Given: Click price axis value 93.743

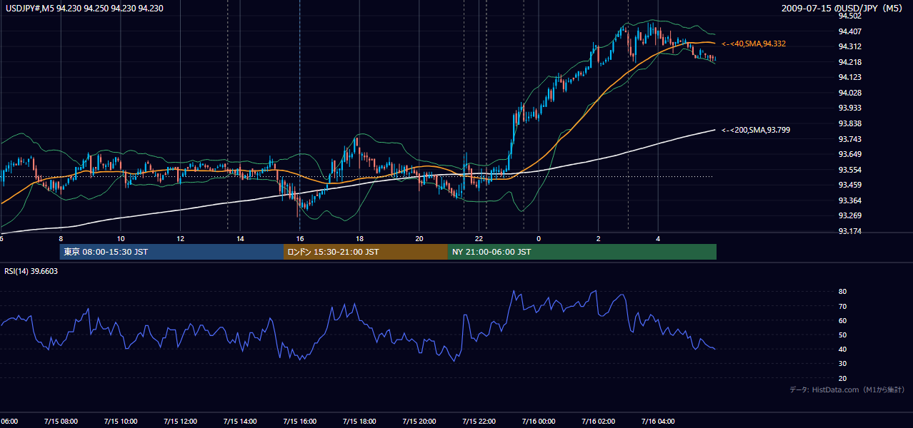Looking at the screenshot, I should (x=849, y=139).
